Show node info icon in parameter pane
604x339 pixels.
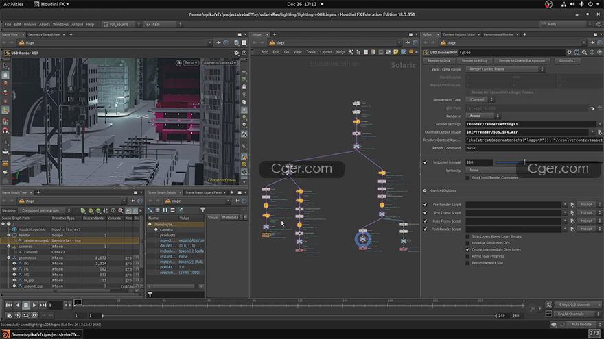coord(592,52)
